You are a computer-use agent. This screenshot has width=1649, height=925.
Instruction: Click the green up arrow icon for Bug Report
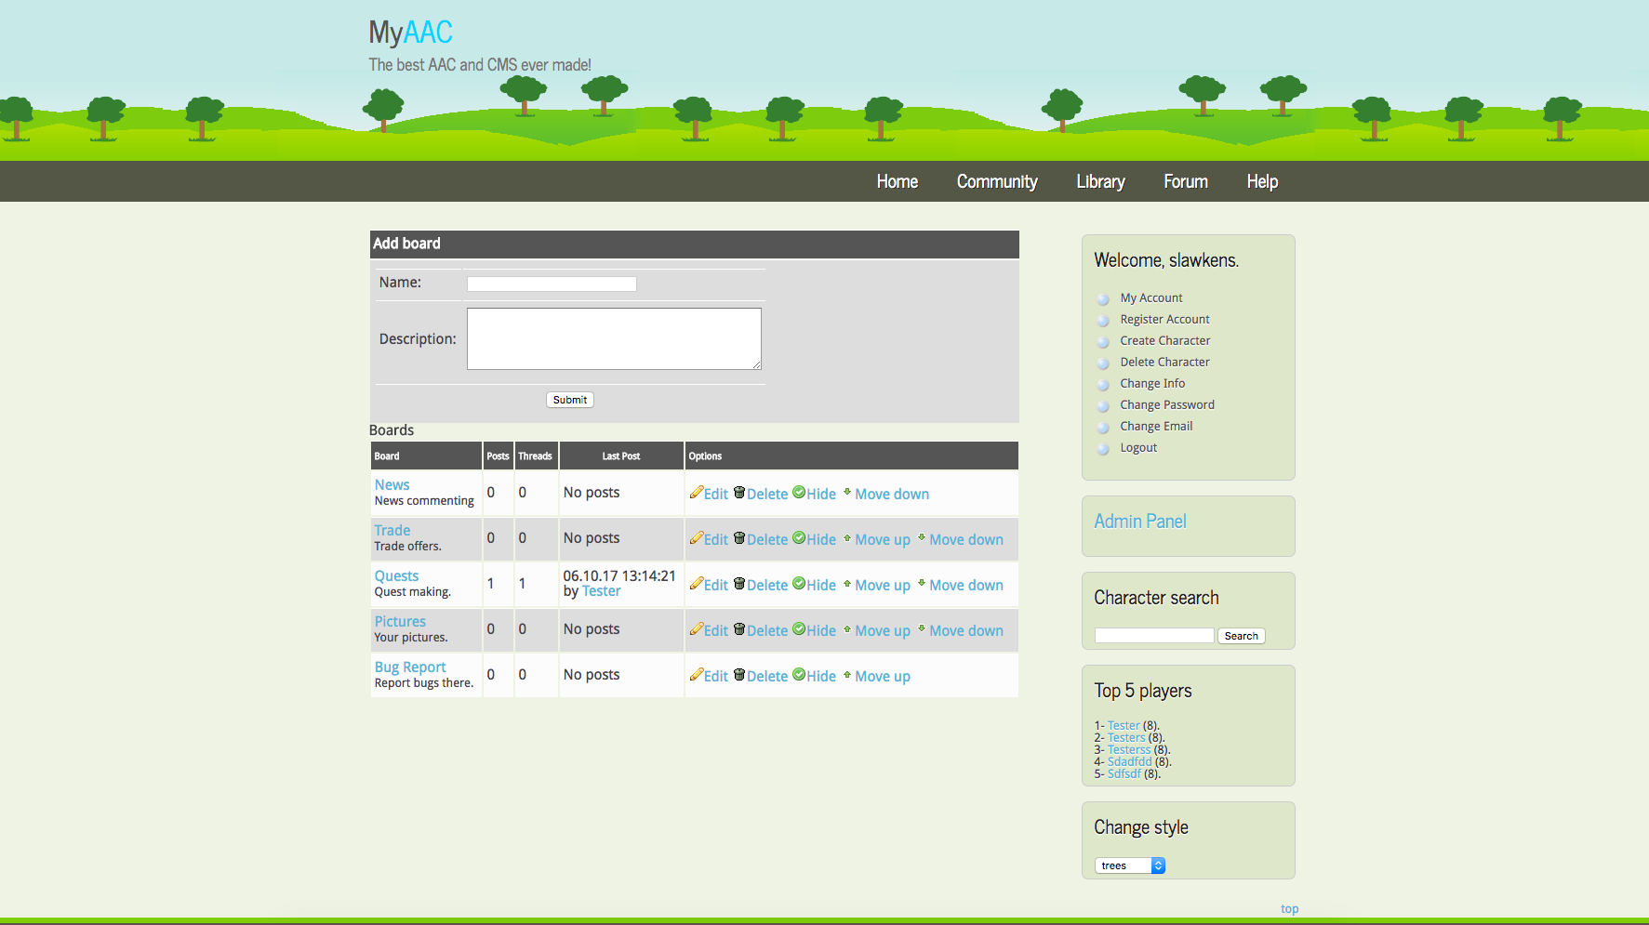click(847, 676)
